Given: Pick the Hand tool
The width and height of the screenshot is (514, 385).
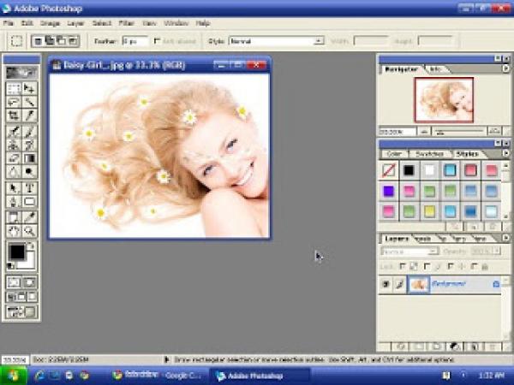Looking at the screenshot, I should pos(14,231).
